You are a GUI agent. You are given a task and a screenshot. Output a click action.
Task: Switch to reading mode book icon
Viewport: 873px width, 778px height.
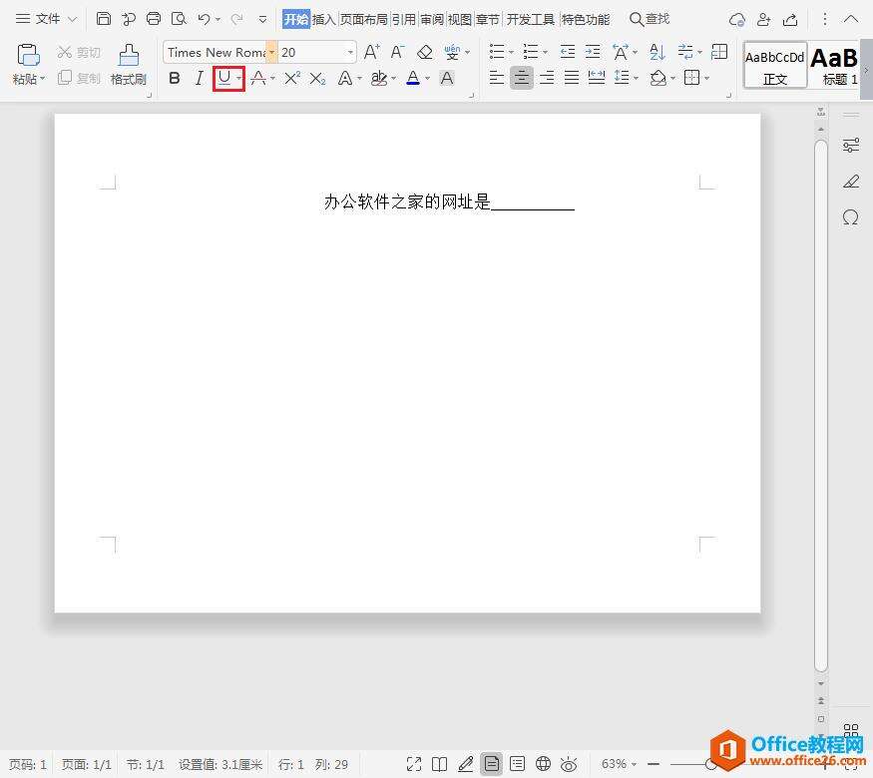point(440,764)
